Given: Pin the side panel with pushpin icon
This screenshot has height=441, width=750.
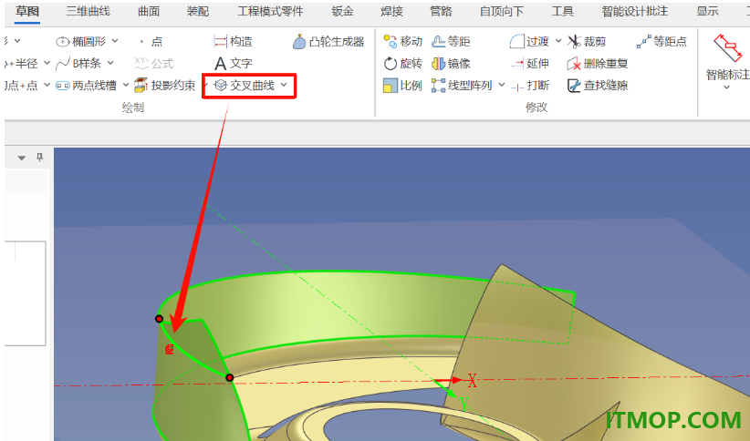Looking at the screenshot, I should click(x=40, y=158).
